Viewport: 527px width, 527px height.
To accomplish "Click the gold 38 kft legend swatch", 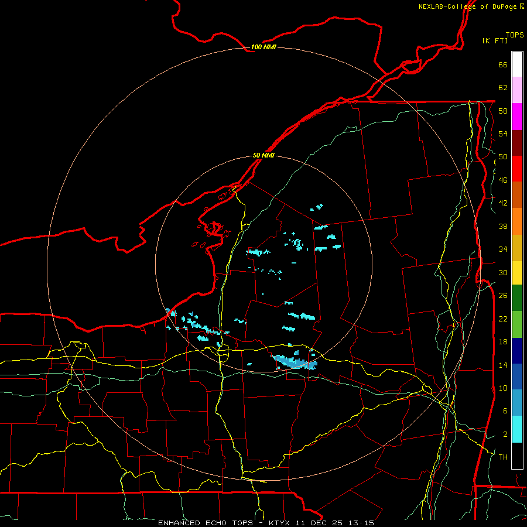I will [517, 247].
